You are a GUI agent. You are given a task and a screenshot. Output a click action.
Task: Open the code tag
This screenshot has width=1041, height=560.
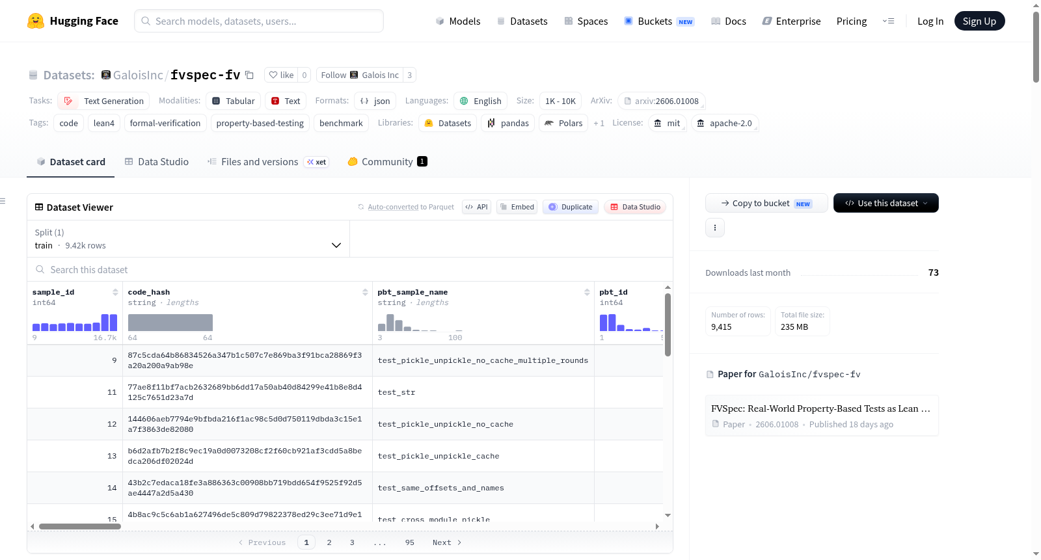coord(68,123)
